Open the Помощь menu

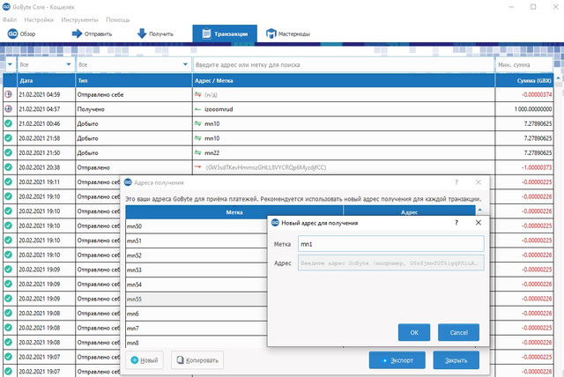coord(117,19)
